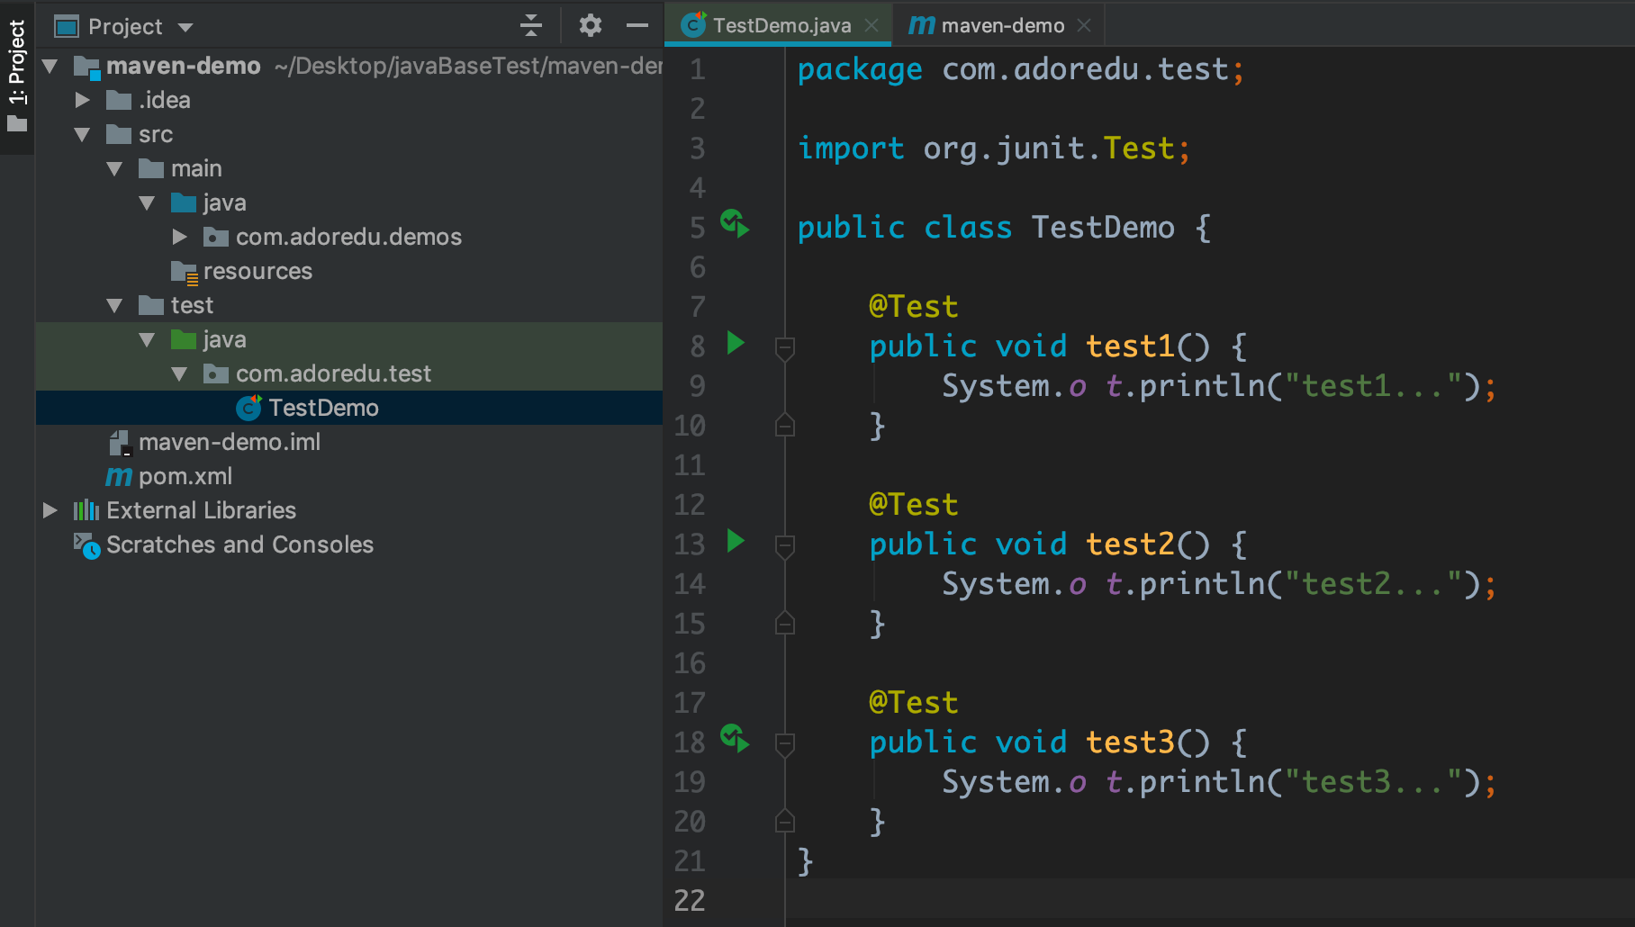Expand External Libraries node
The image size is (1635, 927).
point(50,510)
